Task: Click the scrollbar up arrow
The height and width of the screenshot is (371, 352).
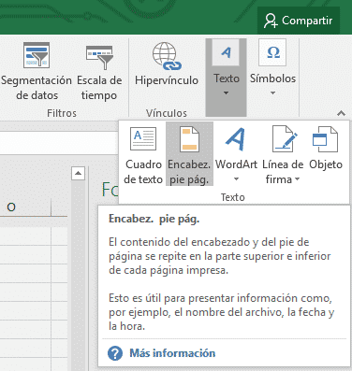Action: point(78,173)
